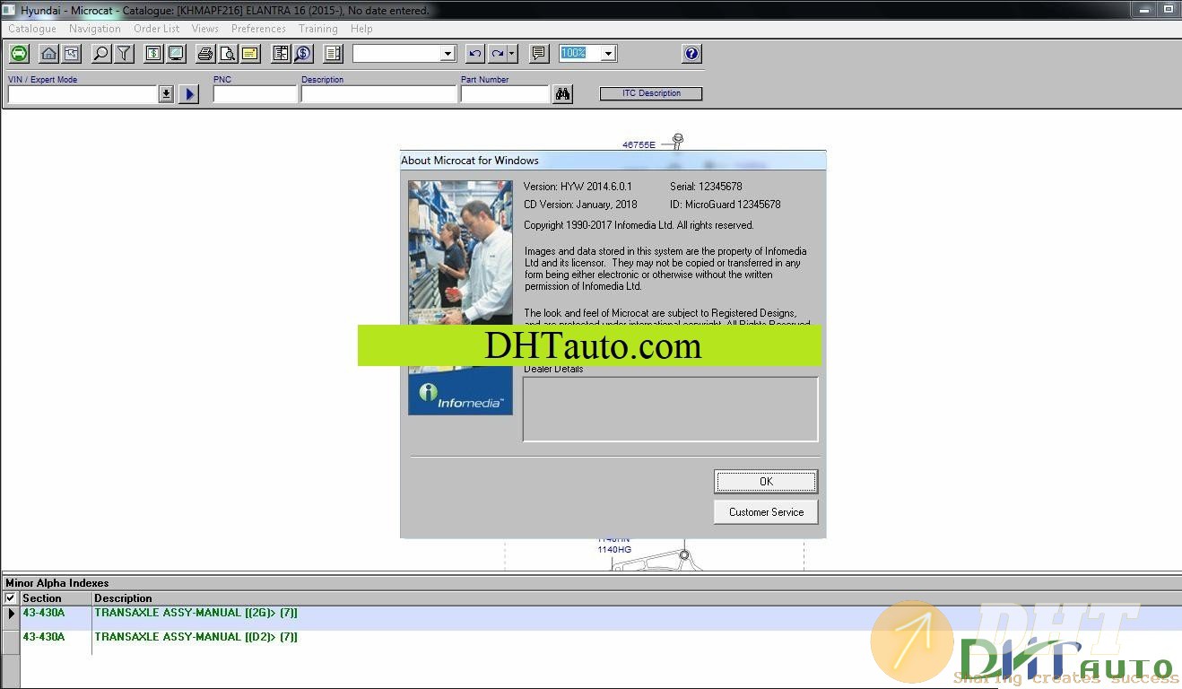Print using the printer icon
The width and height of the screenshot is (1182, 689).
pyautogui.click(x=205, y=54)
